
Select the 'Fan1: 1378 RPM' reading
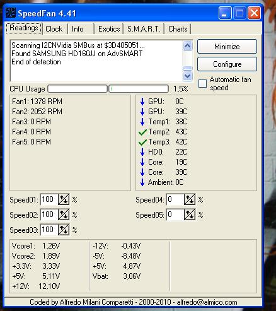click(37, 102)
